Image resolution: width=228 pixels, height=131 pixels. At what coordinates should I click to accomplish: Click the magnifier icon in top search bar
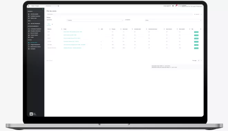pos(58,6)
